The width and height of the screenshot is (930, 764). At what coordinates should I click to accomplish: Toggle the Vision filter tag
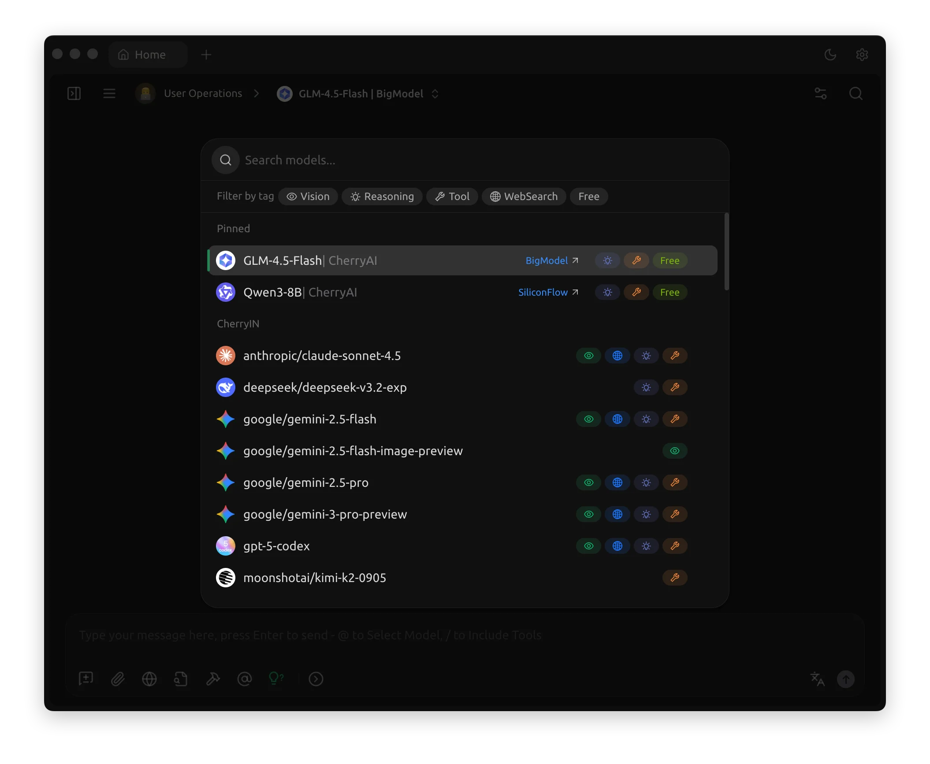coord(308,197)
